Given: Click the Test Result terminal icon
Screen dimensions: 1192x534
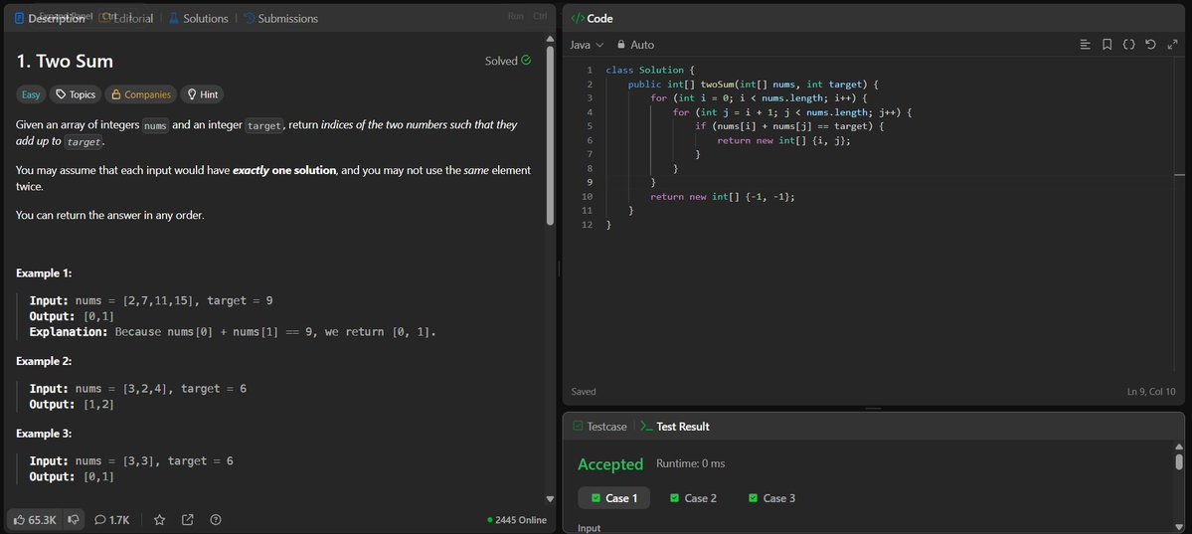Looking at the screenshot, I should coord(647,427).
